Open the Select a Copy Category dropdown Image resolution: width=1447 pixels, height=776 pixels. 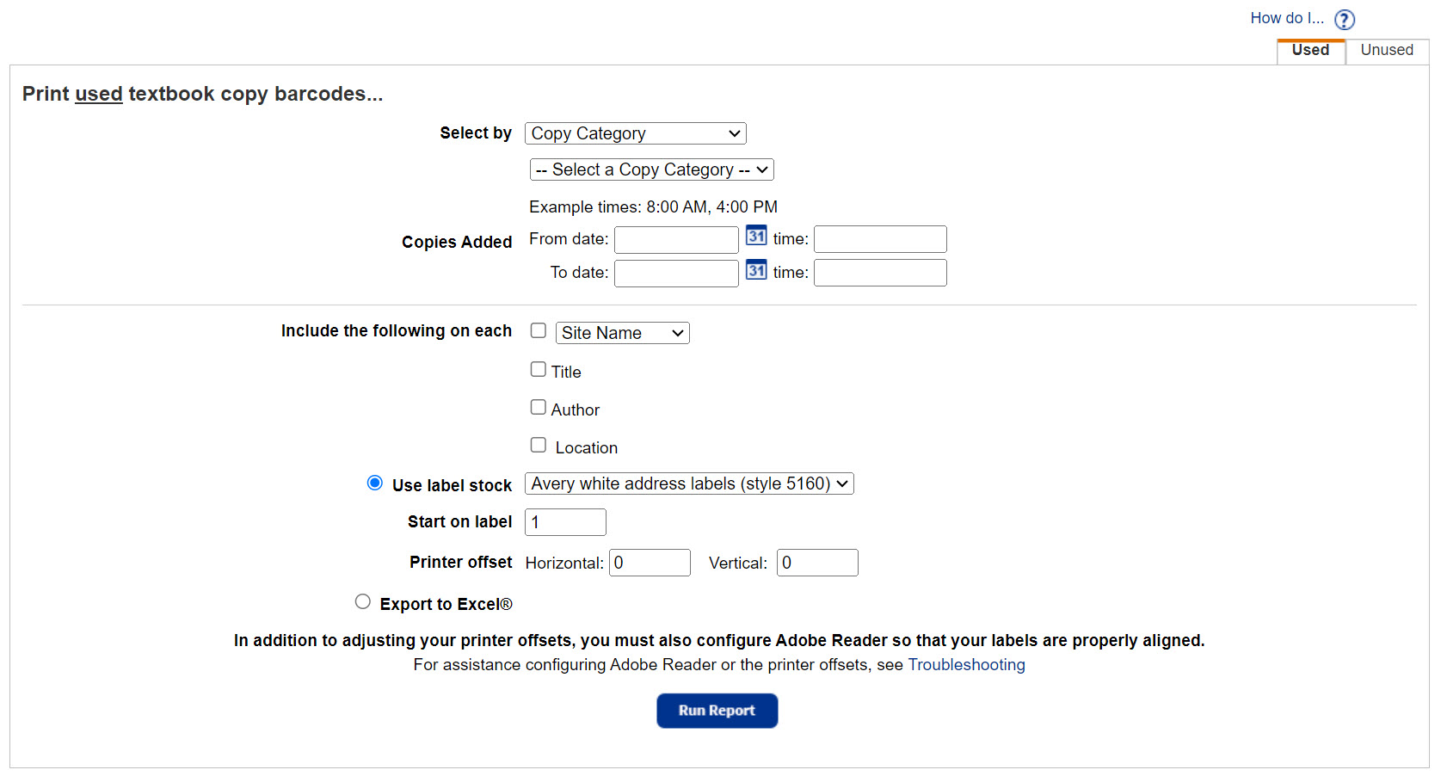pyautogui.click(x=651, y=169)
